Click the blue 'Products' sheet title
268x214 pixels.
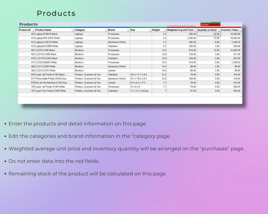coord(28,24)
